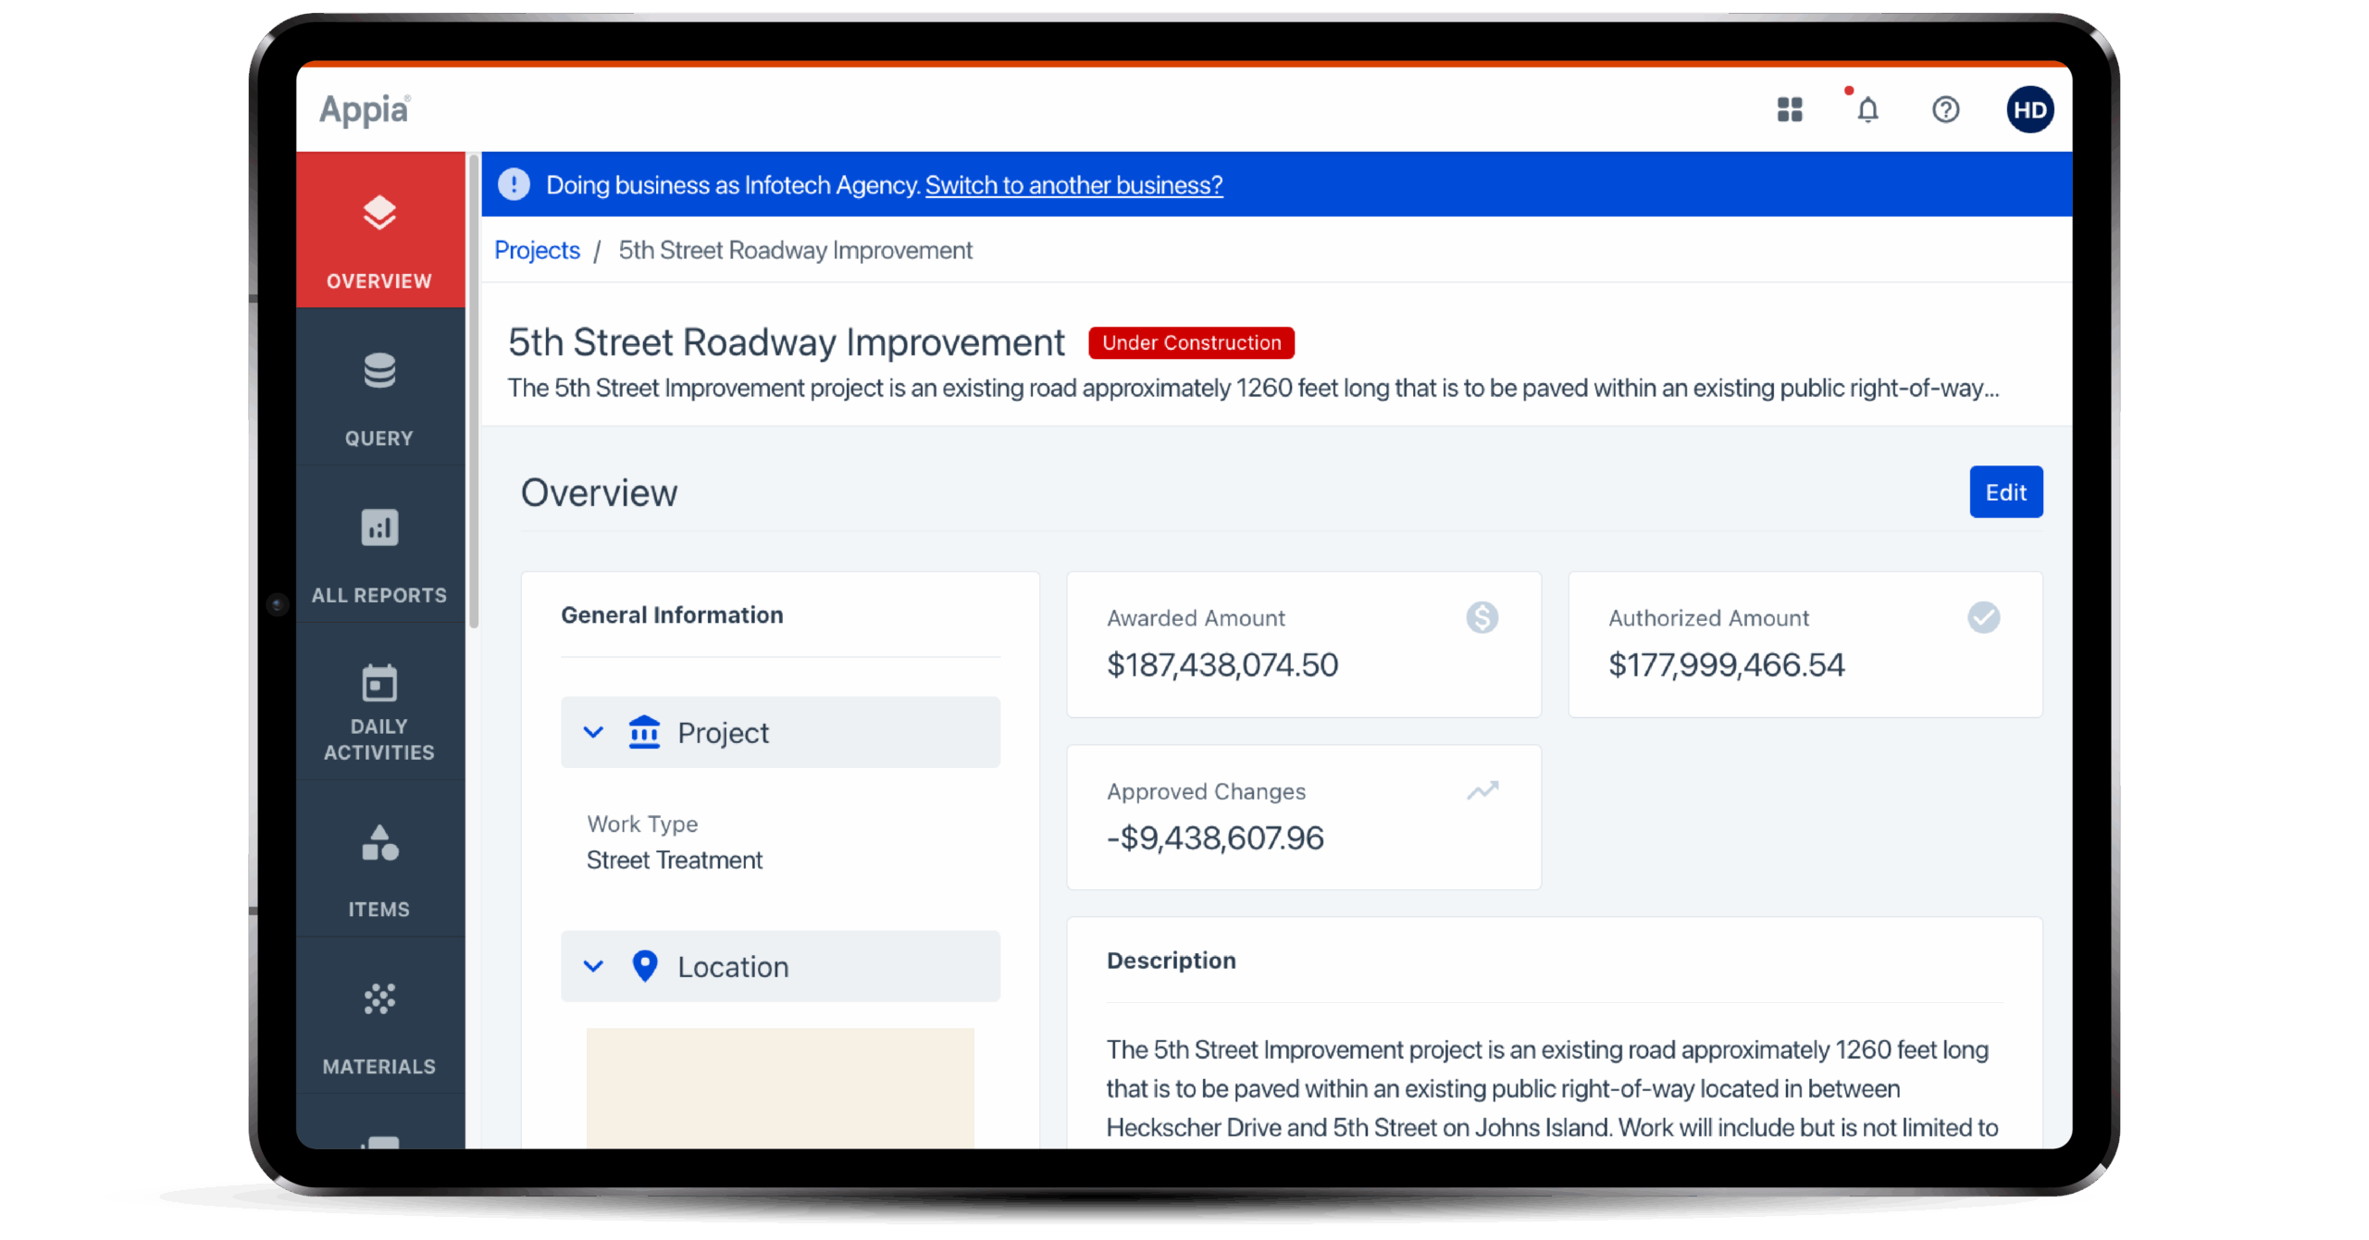Open the apps grid icon

click(x=1790, y=110)
